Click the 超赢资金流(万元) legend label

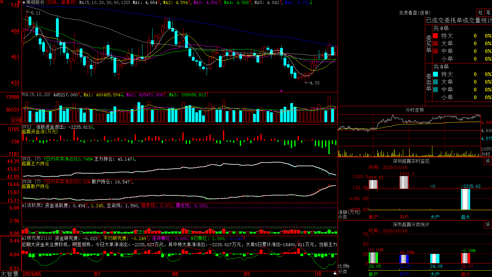40,131
